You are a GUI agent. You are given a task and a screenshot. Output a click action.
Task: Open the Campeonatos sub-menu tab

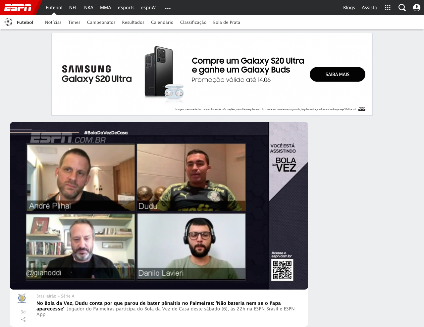click(101, 22)
